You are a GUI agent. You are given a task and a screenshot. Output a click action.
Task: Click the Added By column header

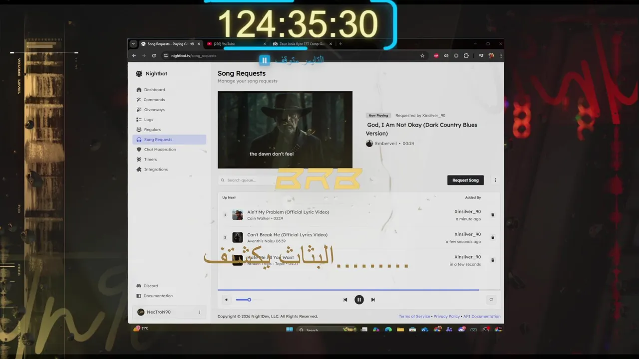coord(473,197)
